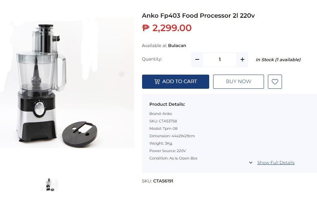This screenshot has width=317, height=215.
Task: Select the quantity input field
Action: tap(220, 59)
